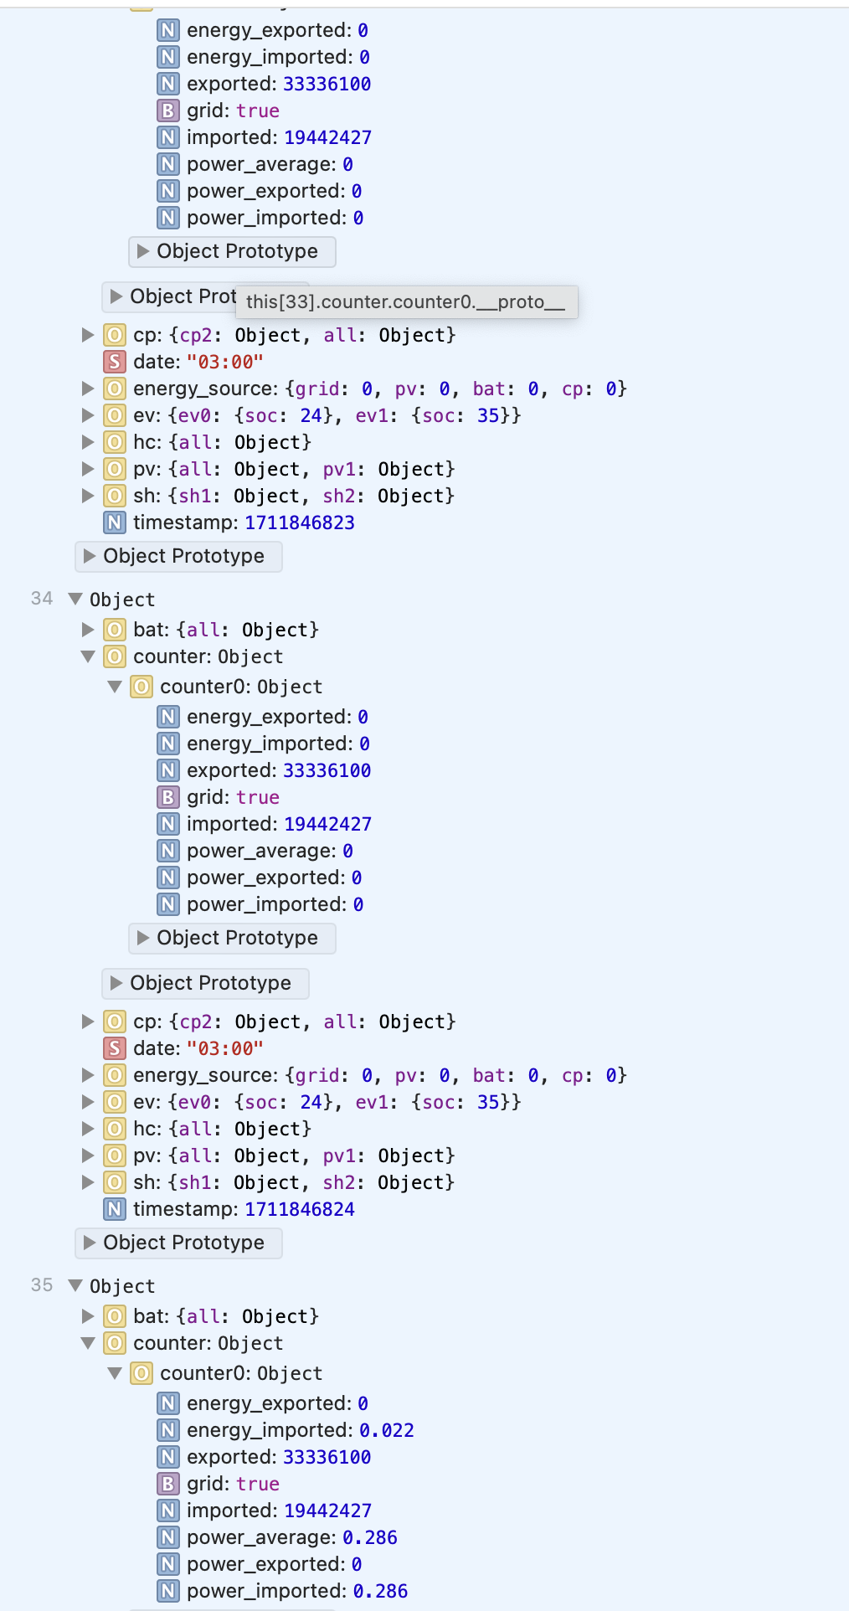Expand energy_source in object 33
Screen dimensions: 849x1611
[88, 389]
